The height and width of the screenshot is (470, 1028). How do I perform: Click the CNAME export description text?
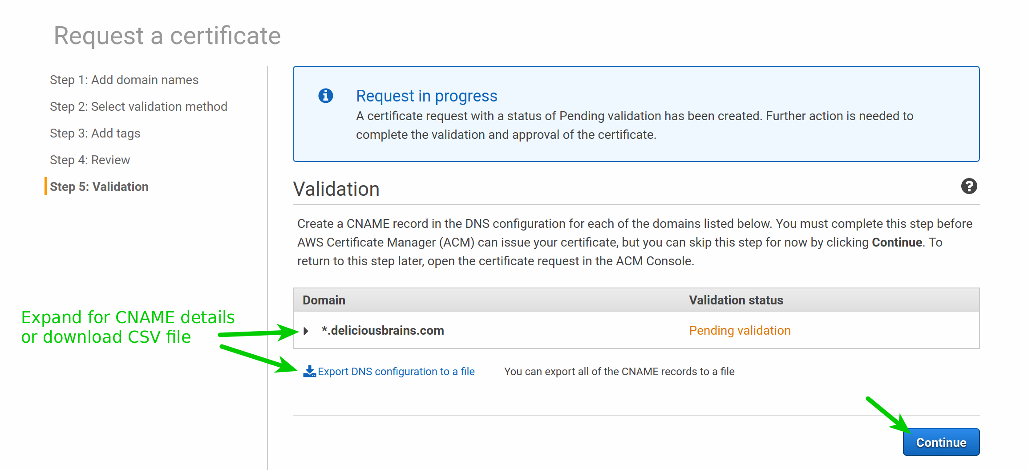tap(619, 371)
